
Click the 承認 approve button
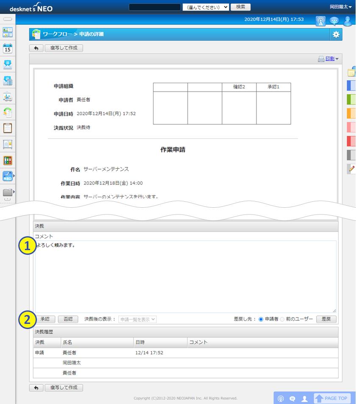pyautogui.click(x=45, y=319)
